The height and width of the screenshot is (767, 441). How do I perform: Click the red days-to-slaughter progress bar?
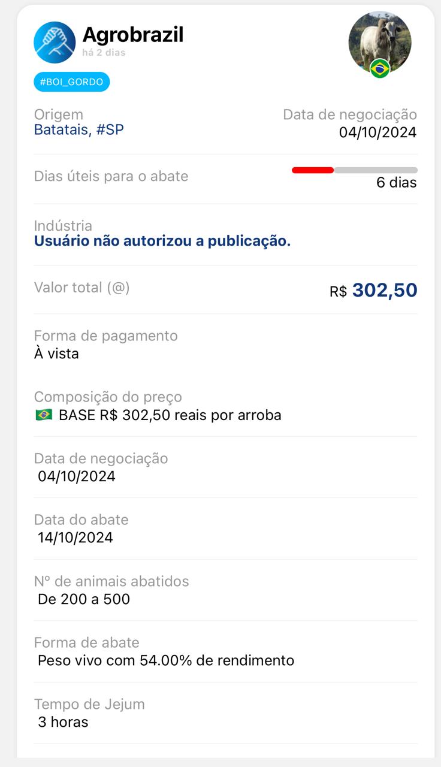point(313,170)
